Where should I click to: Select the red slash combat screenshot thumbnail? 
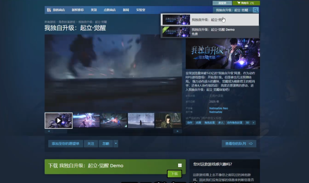[x=114, y=120]
